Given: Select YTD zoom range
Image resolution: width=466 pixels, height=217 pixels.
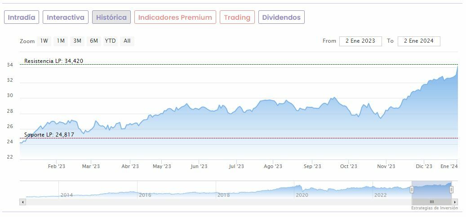Looking at the screenshot, I should 110,41.
